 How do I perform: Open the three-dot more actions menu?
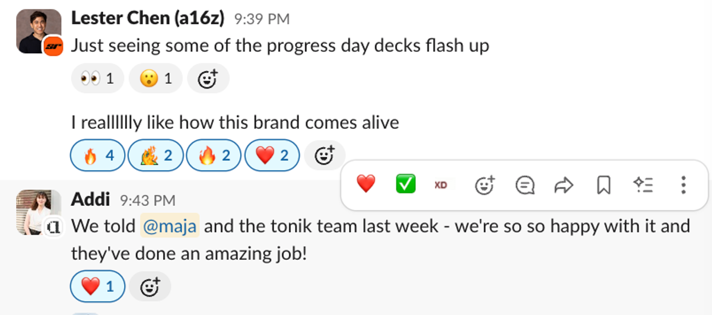click(683, 185)
